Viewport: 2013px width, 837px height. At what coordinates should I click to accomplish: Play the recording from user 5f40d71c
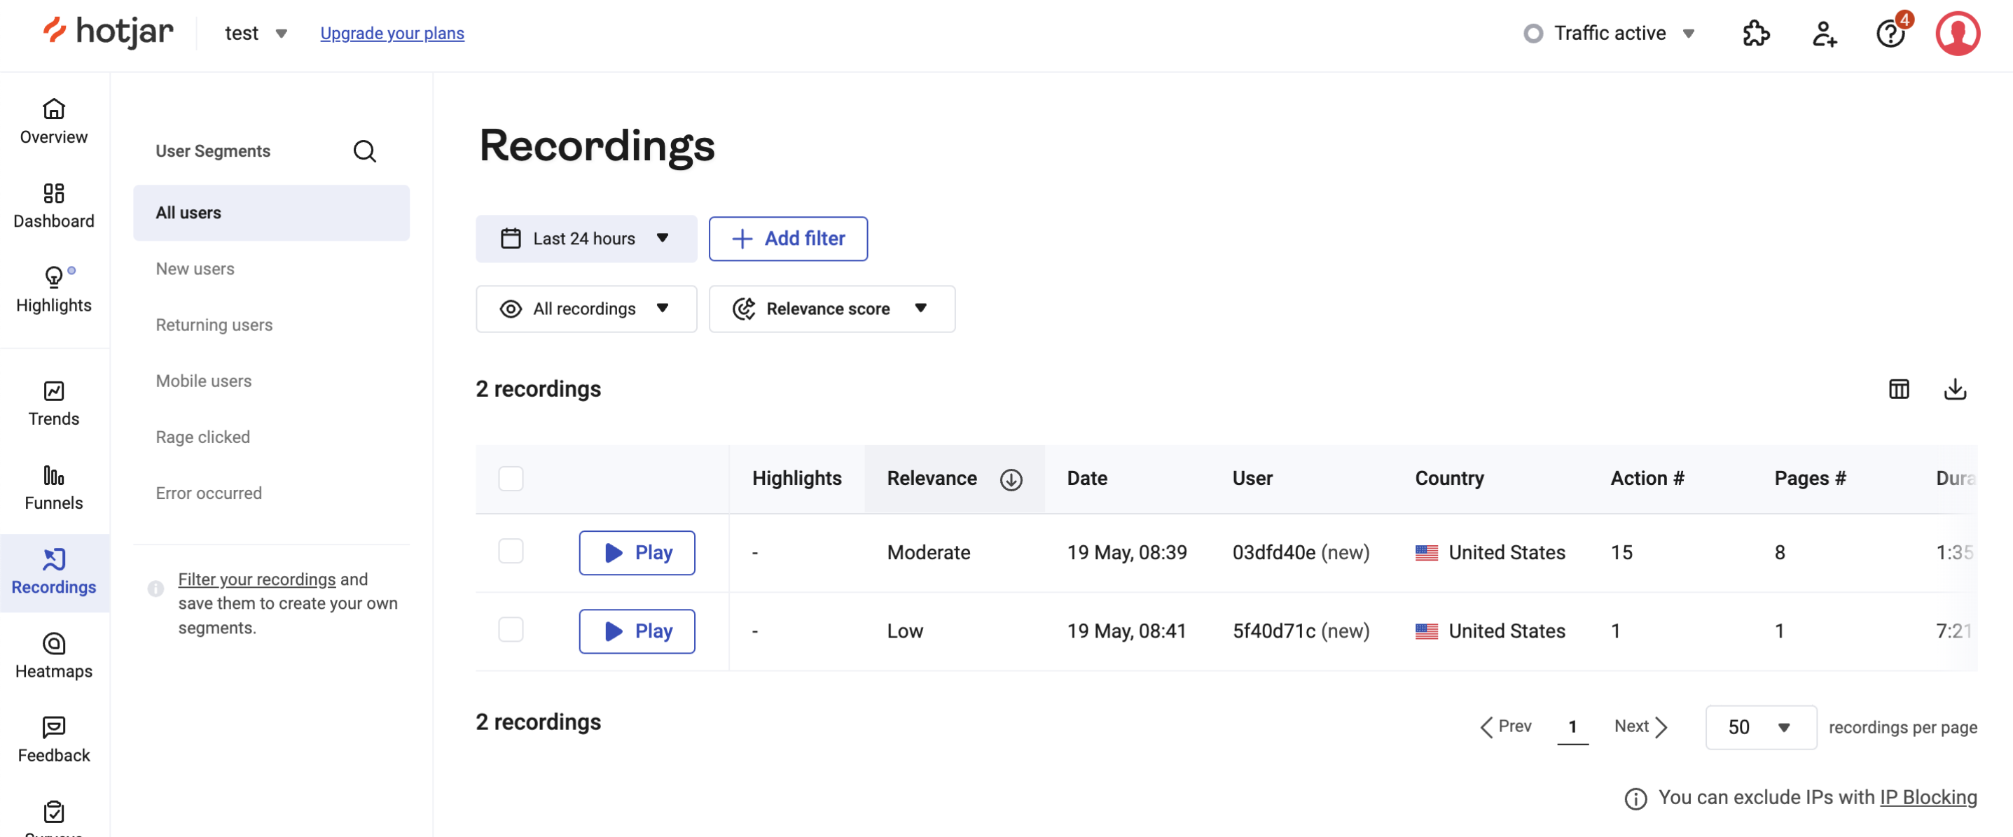pos(636,630)
